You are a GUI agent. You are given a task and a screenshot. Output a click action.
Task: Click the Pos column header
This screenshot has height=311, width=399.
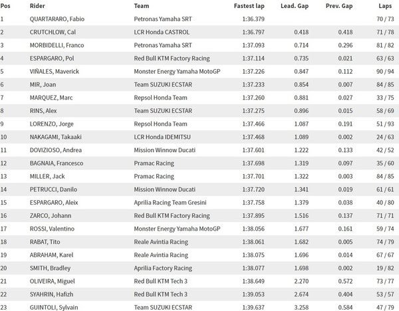5,6
